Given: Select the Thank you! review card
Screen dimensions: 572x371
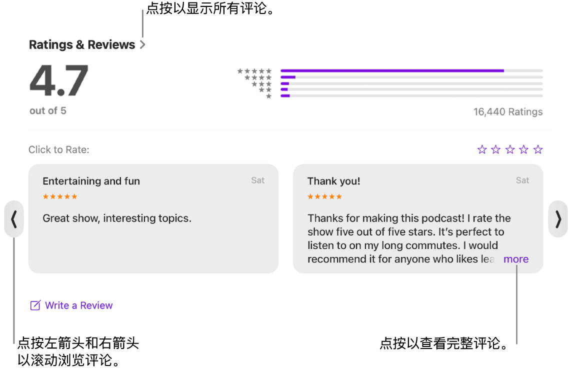Looking at the screenshot, I should (418, 218).
